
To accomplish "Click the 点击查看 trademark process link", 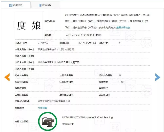I will pyautogui.click(x=43, y=108).
